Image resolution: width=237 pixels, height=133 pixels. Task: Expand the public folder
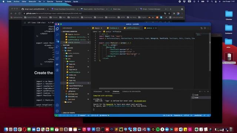point(70,56)
